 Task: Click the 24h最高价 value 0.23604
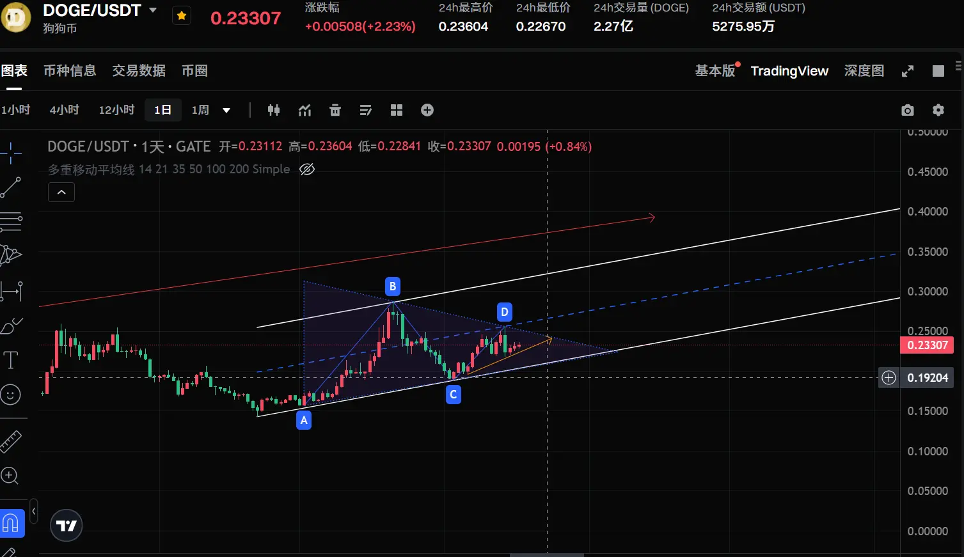[x=463, y=26]
